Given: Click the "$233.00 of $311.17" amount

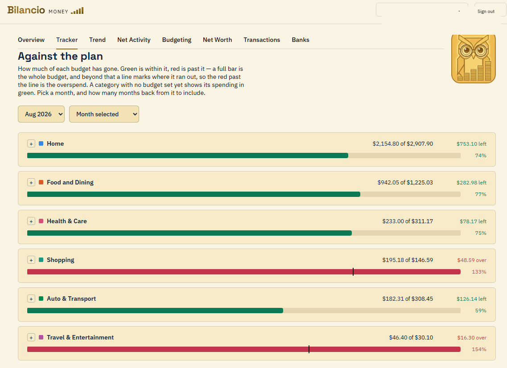Looking at the screenshot, I should click(408, 221).
